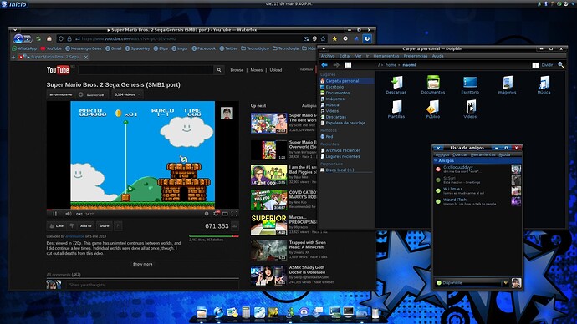Reload the YouTube page in Waterfox
Screen dimensions: 577x324
click(x=38, y=38)
